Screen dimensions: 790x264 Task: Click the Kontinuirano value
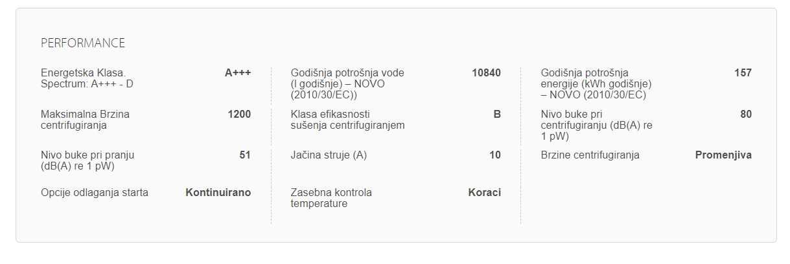pos(218,192)
